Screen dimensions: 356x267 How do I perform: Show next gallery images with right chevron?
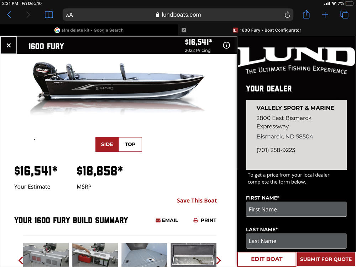(x=219, y=260)
